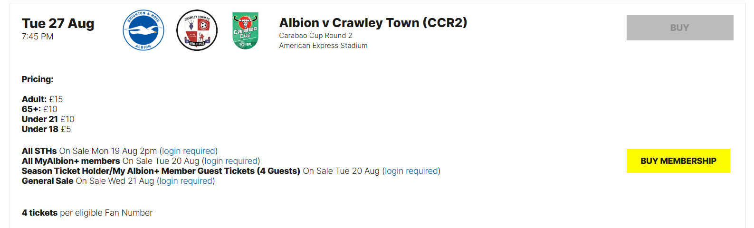Click the greyed-out BUY button
754x228 pixels.
tap(680, 28)
